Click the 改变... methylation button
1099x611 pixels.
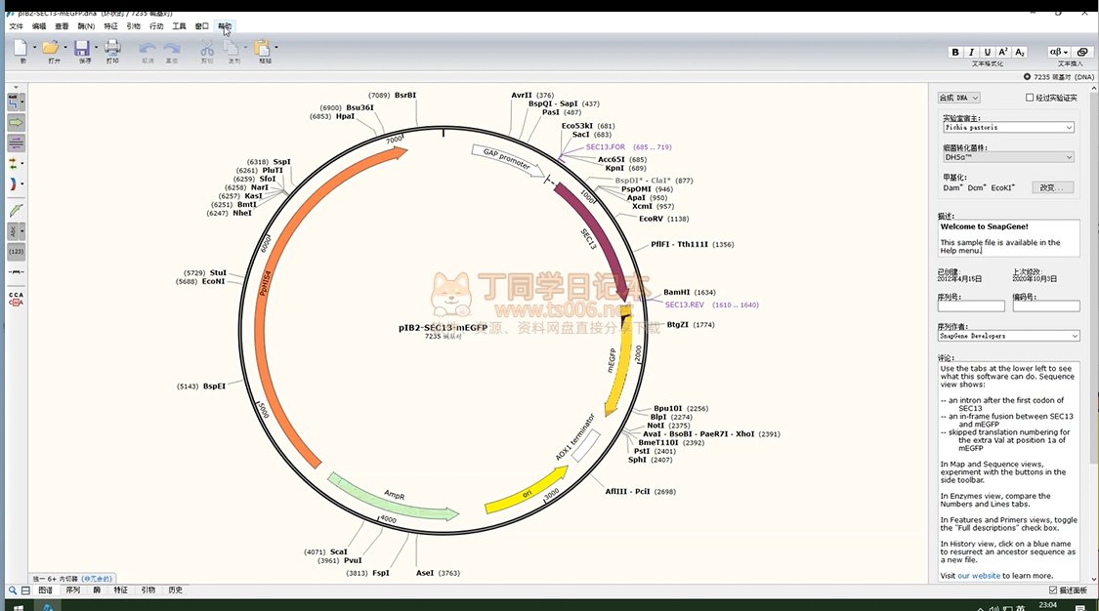[1052, 187]
